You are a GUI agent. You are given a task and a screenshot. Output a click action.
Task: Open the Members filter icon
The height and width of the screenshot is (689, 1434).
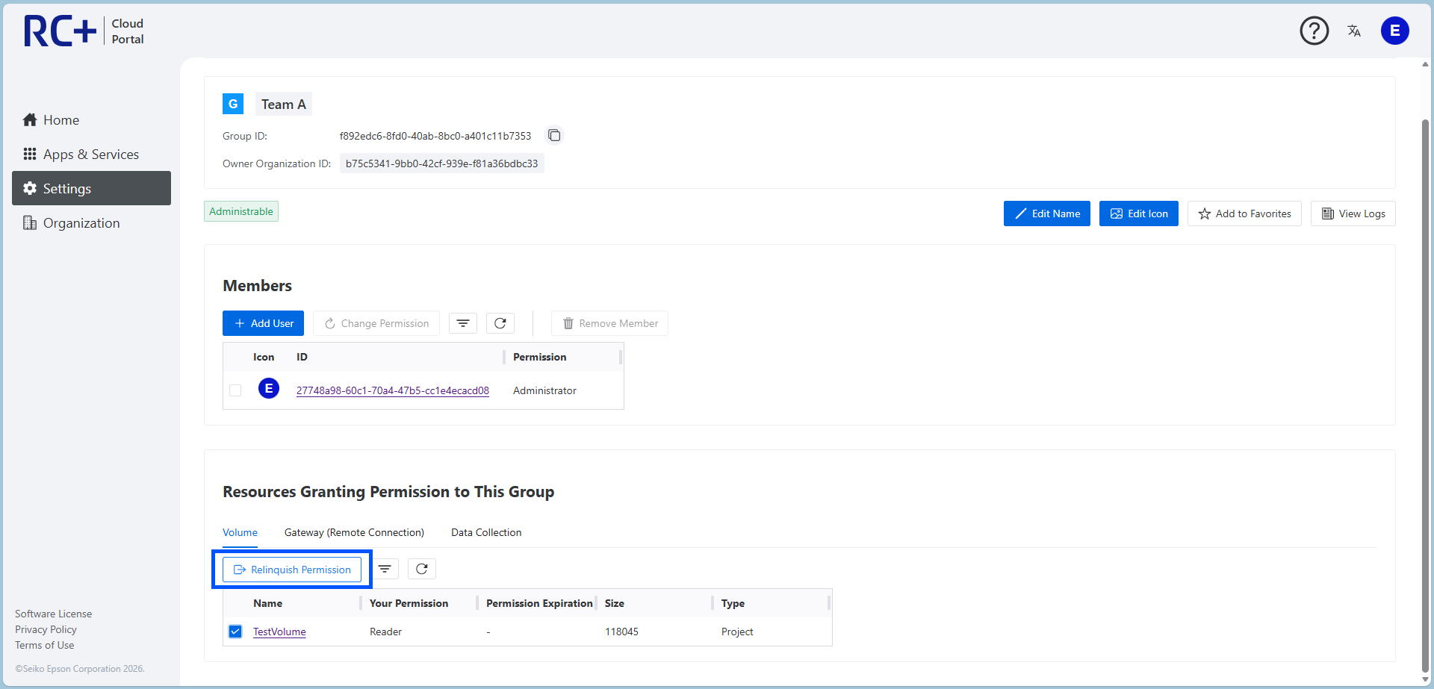[463, 323]
